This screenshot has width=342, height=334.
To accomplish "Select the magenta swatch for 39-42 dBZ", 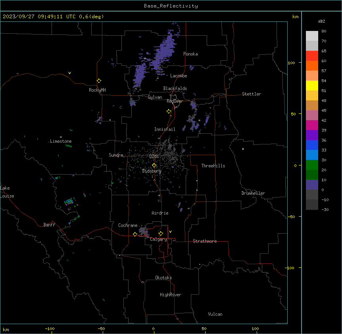I will (x=312, y=125).
